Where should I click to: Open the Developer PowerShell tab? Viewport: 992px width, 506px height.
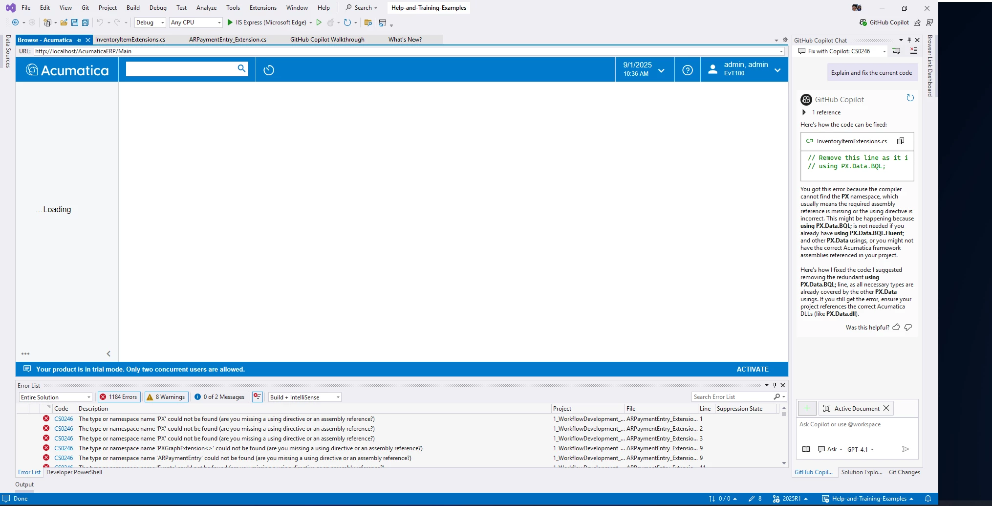pyautogui.click(x=74, y=472)
